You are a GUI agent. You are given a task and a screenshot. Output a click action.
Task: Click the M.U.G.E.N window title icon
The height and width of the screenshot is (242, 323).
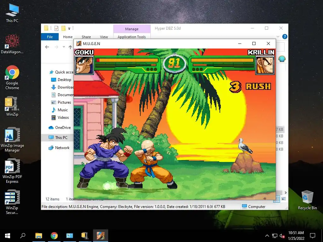coord(79,43)
